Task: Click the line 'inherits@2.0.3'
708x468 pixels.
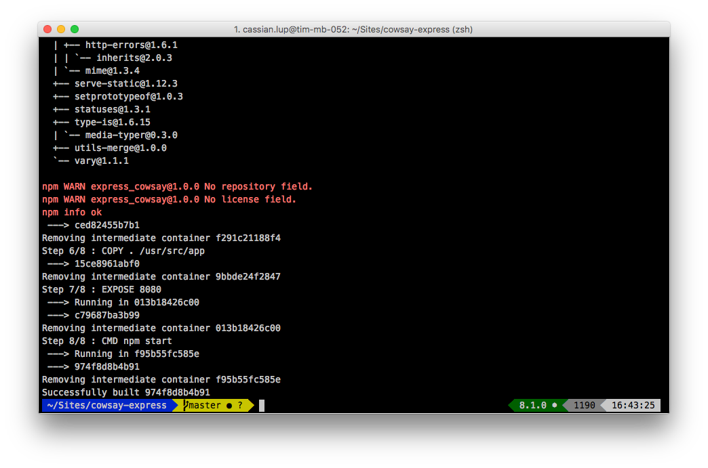Action: (x=134, y=58)
